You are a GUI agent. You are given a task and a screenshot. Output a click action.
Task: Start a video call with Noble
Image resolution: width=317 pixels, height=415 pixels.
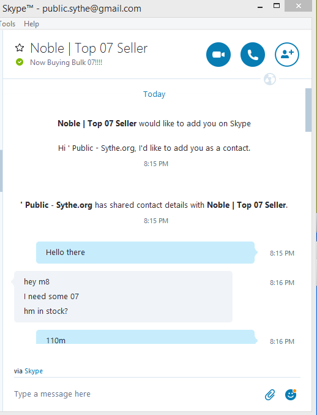point(218,55)
